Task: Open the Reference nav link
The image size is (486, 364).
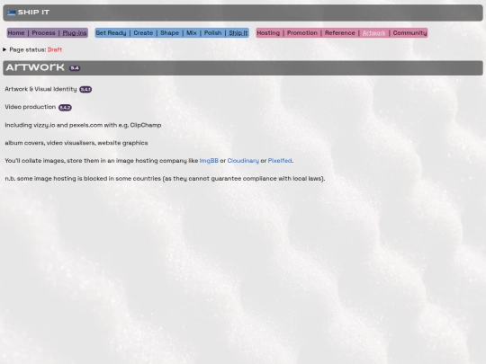Action: [x=339, y=33]
